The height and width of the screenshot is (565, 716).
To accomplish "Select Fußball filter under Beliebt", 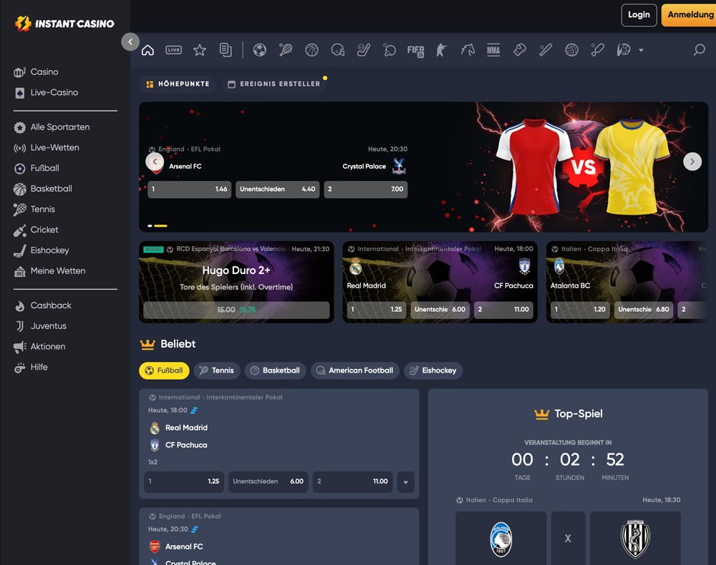I will [x=164, y=370].
